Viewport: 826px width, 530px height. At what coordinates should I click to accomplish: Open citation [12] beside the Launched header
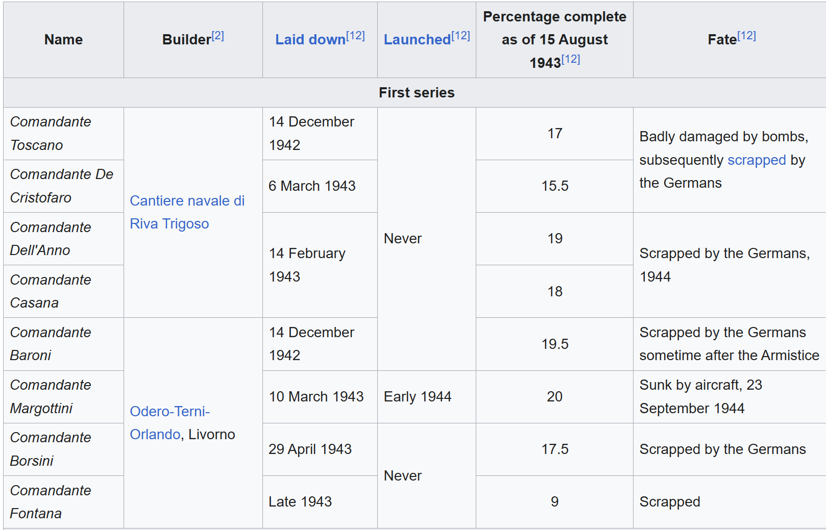[x=460, y=36]
